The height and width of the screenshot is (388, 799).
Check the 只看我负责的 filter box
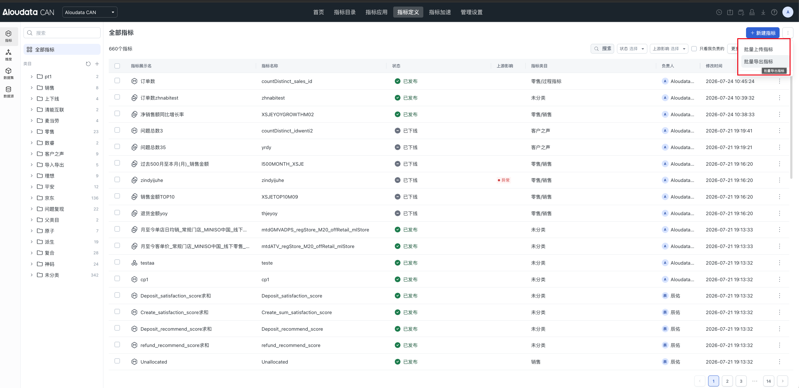(x=694, y=49)
